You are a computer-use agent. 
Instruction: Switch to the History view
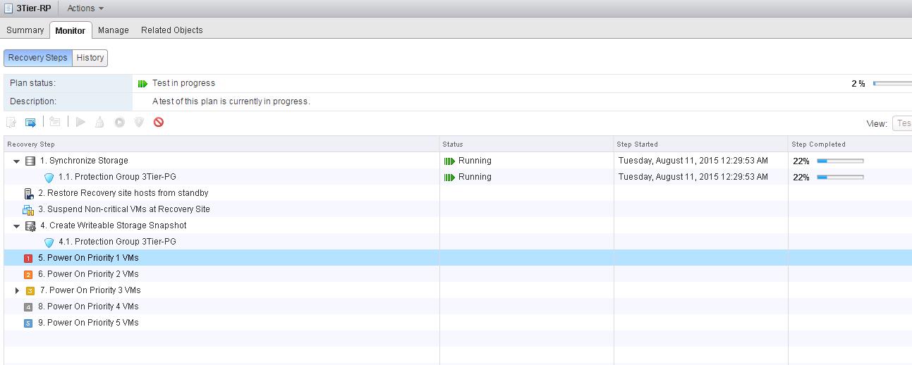point(90,58)
